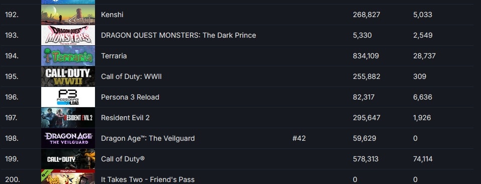Open the Kenshi title link
The height and width of the screenshot is (184, 481).
tap(112, 15)
